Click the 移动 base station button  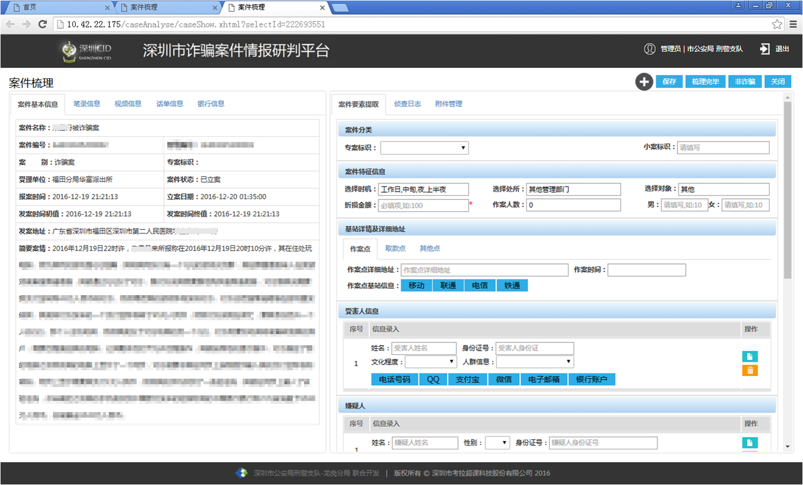pyautogui.click(x=417, y=285)
